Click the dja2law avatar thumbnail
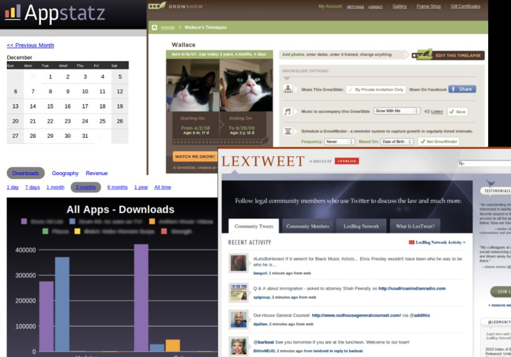511x357 pixels. [x=238, y=319]
